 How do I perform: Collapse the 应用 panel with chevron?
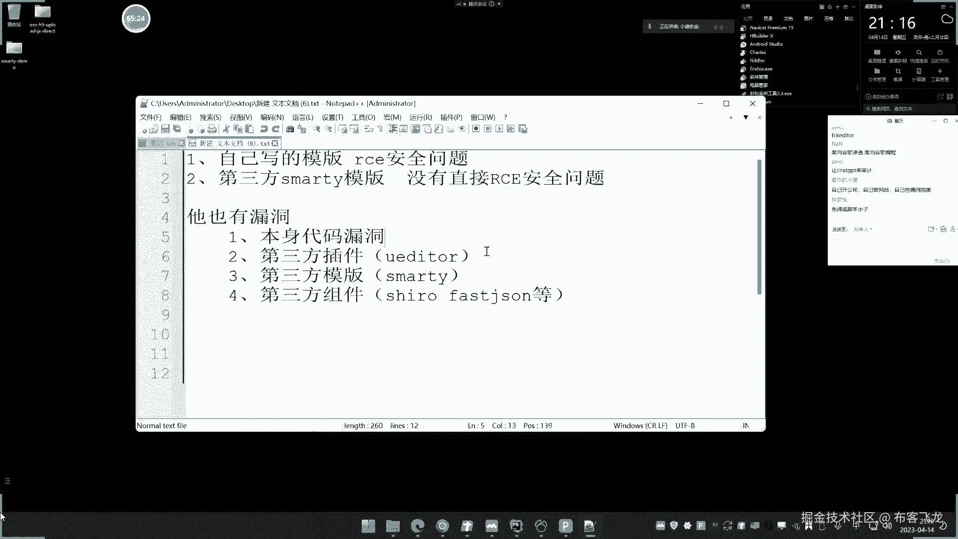pyautogui.click(x=854, y=7)
